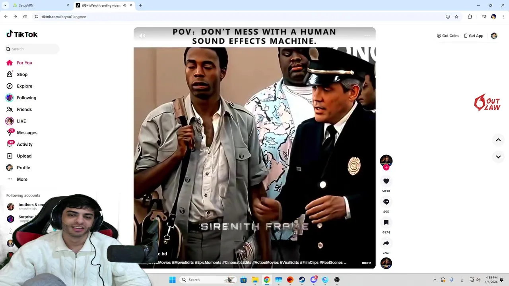Open the For You feed
The image size is (509, 286).
tap(24, 63)
